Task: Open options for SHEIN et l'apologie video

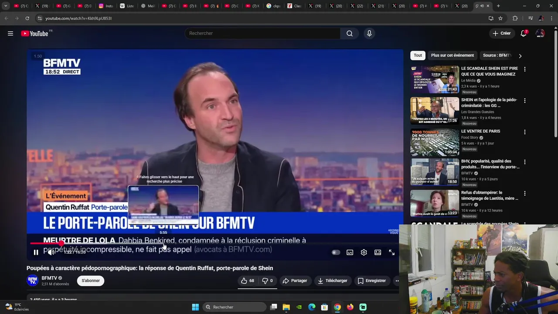Action: point(525,101)
